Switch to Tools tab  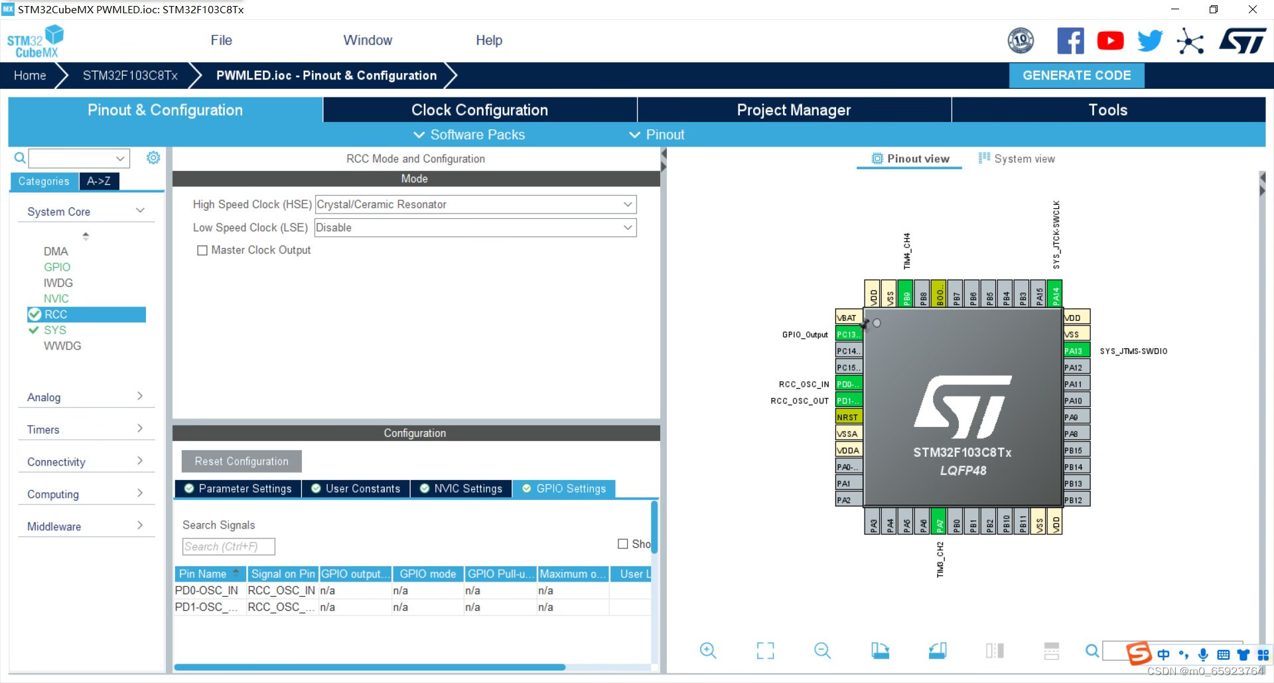coord(1108,110)
